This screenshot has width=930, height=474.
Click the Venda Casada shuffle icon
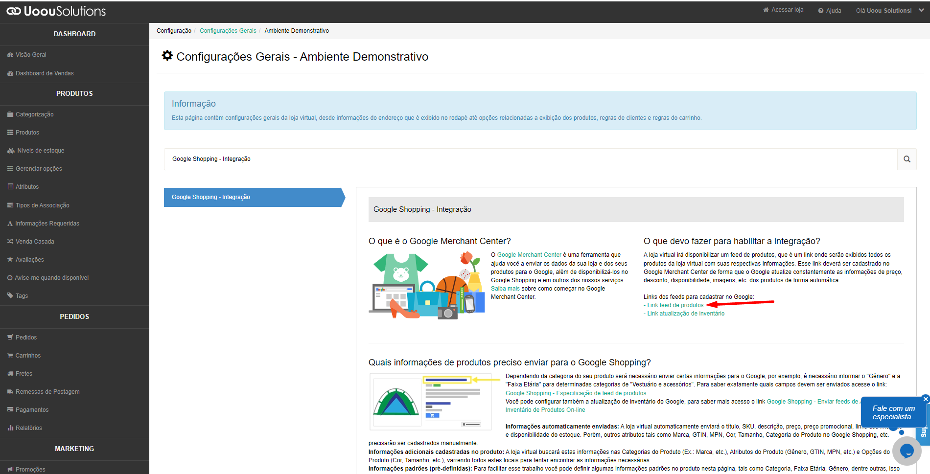[x=10, y=242]
